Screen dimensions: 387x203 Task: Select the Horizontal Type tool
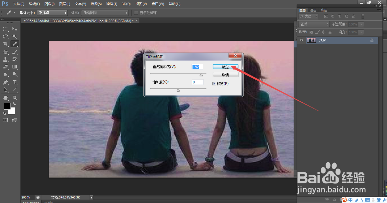pyautogui.click(x=15, y=82)
